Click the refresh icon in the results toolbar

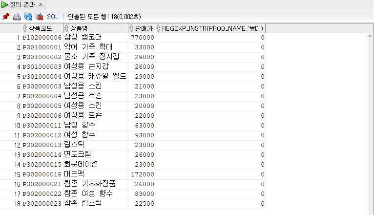click(28, 17)
